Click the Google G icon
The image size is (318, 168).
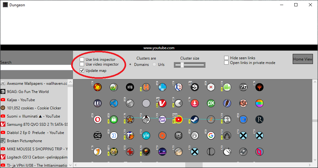pos(211,136)
